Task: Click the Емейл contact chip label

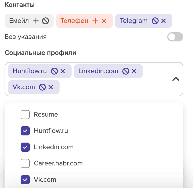Action: pos(19,21)
